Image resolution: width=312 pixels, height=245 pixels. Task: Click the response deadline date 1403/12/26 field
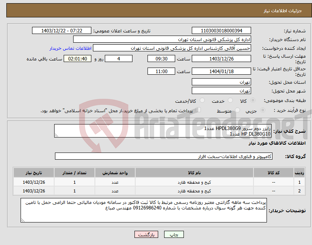(221, 58)
